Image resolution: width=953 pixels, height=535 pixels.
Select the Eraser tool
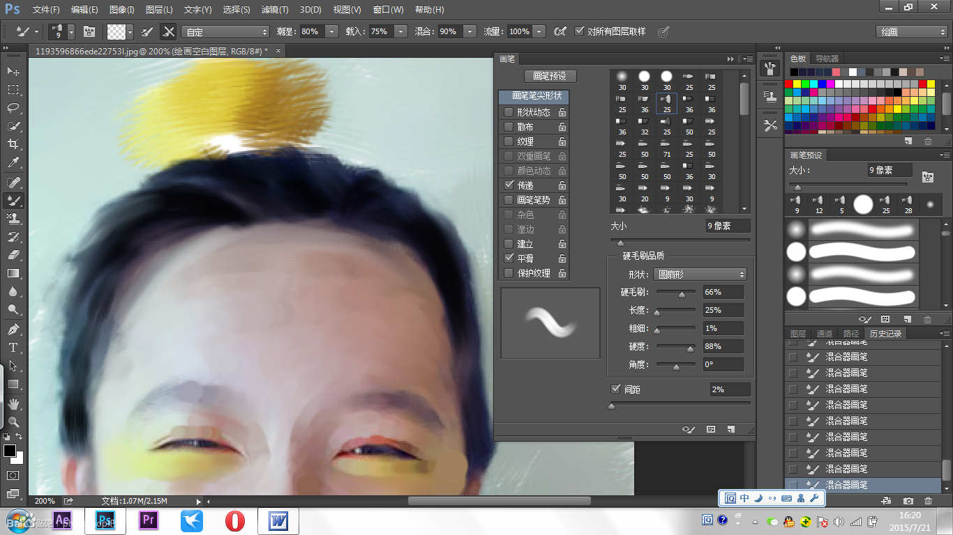pos(13,255)
